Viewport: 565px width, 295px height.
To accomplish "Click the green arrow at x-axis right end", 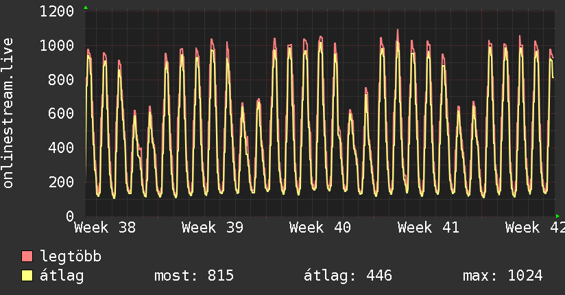I will (557, 216).
